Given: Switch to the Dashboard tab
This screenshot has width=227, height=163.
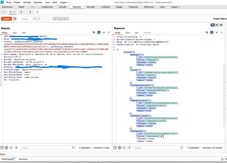Looking at the screenshot, I should (x=7, y=7).
